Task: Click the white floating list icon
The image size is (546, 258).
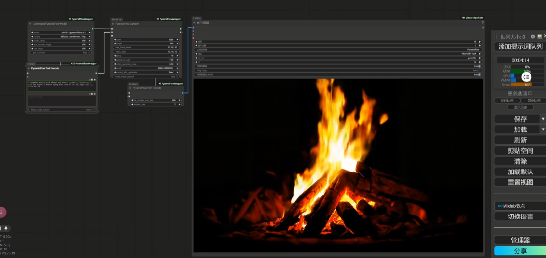Action: coord(526,77)
